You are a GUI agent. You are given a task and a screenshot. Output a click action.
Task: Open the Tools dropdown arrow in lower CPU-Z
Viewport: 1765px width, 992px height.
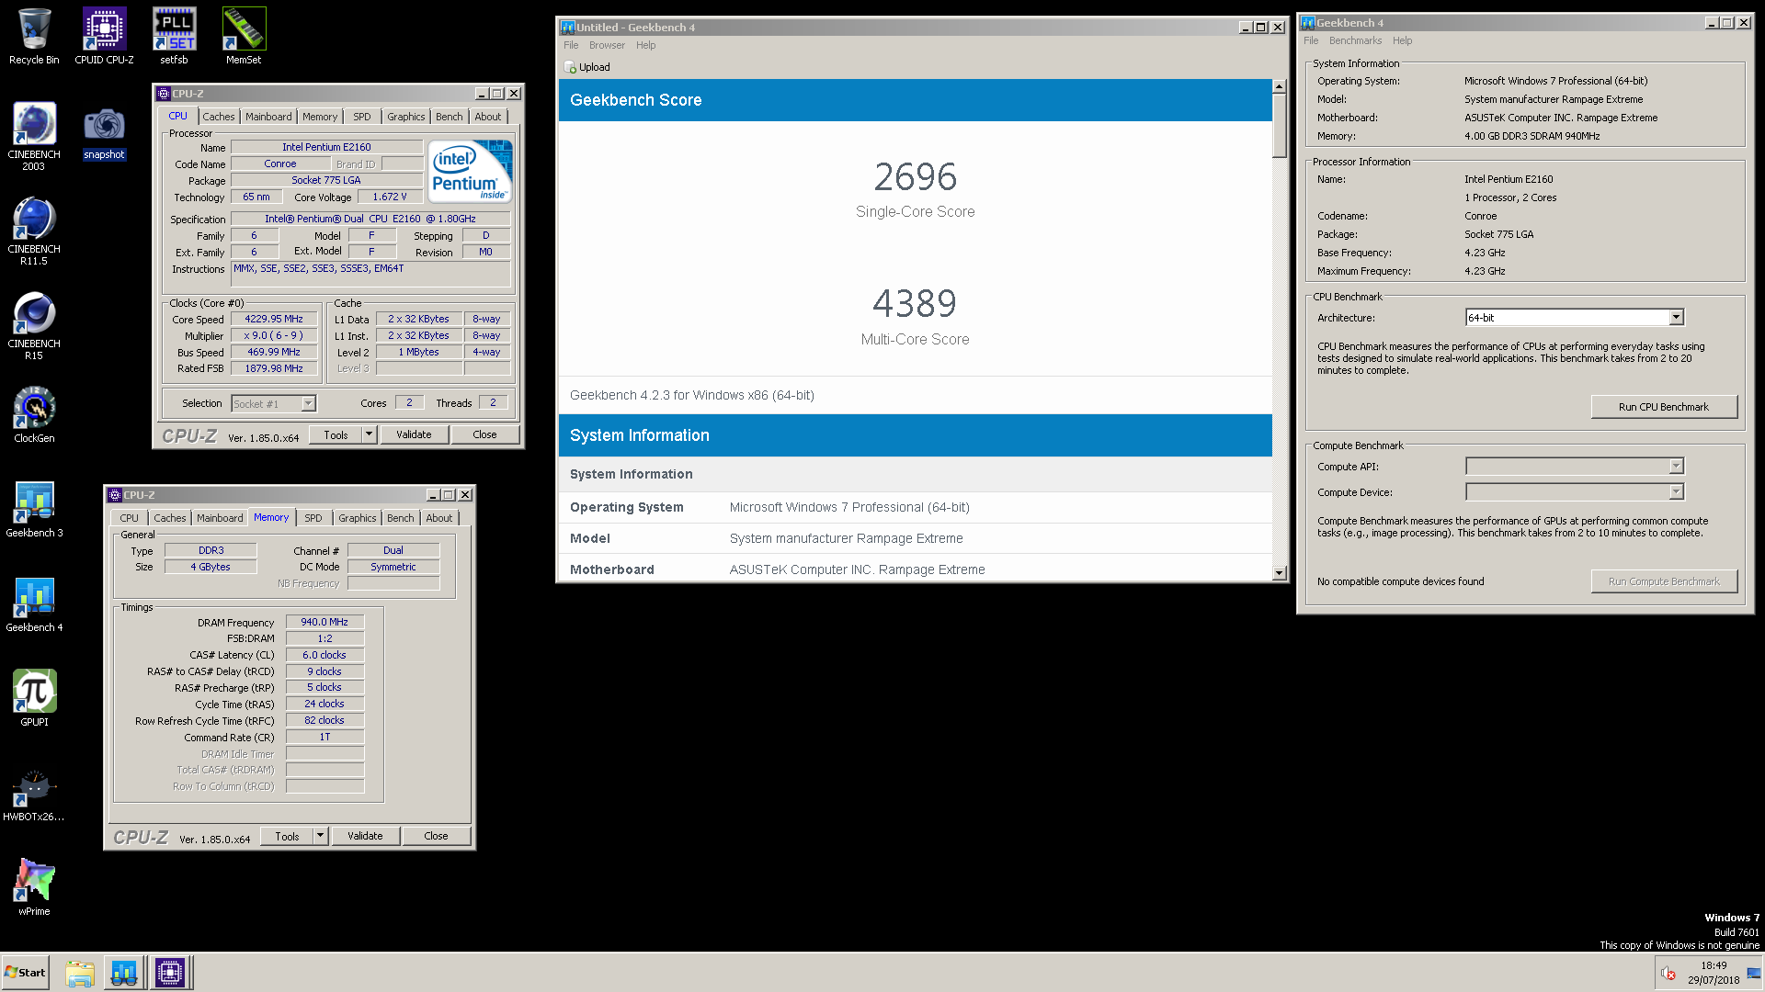pos(320,836)
